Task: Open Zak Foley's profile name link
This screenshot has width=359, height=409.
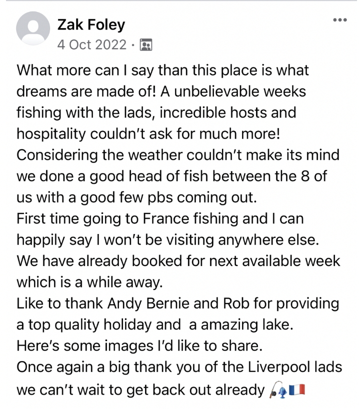Action: tap(91, 24)
